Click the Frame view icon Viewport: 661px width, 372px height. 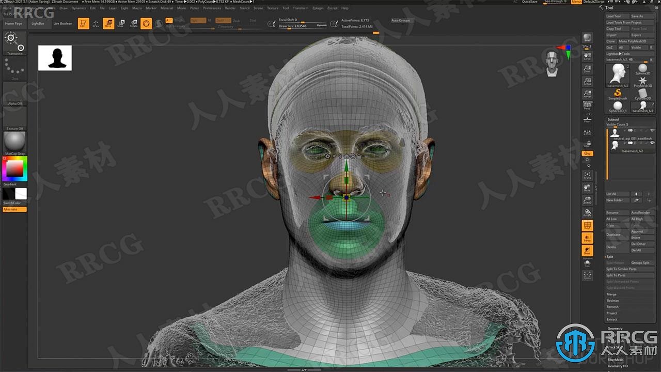pos(587,175)
